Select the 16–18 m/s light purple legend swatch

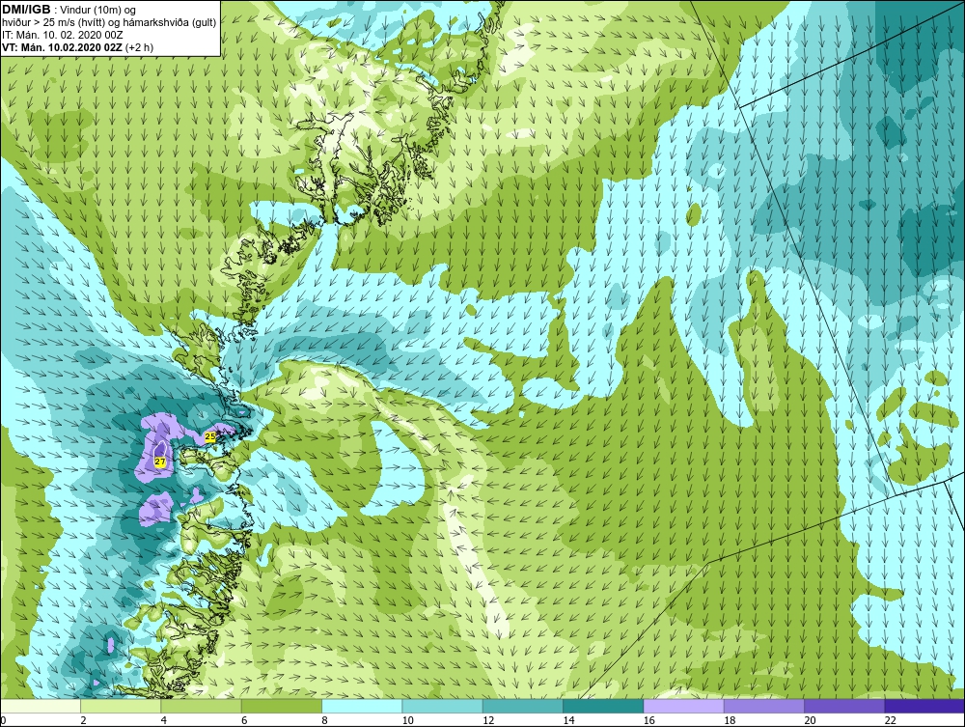683,706
